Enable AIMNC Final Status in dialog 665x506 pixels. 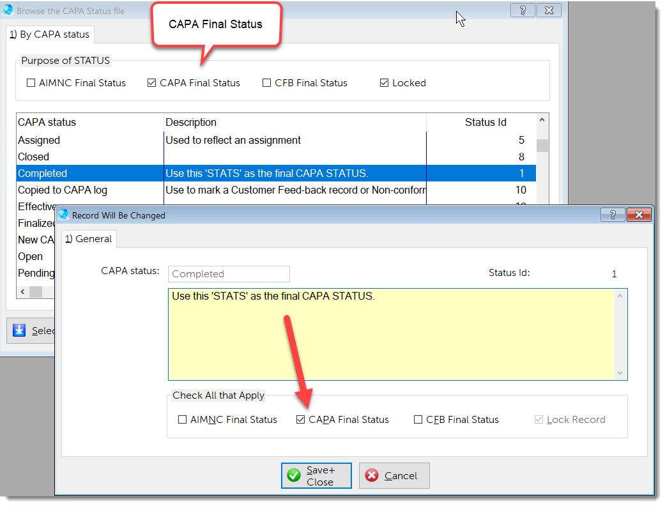pos(183,420)
